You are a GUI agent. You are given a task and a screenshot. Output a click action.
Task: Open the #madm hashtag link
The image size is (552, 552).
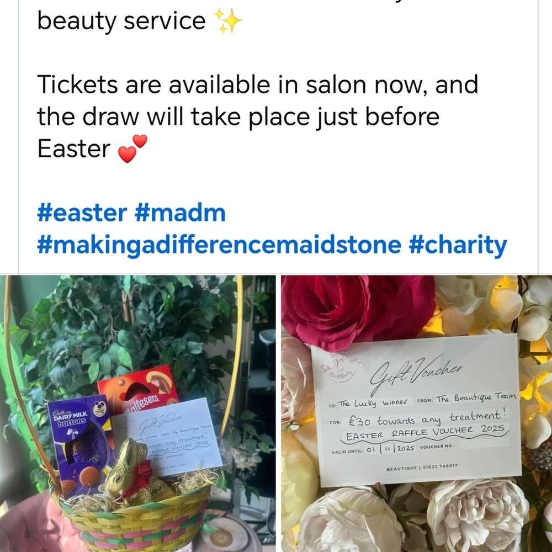coord(180,213)
